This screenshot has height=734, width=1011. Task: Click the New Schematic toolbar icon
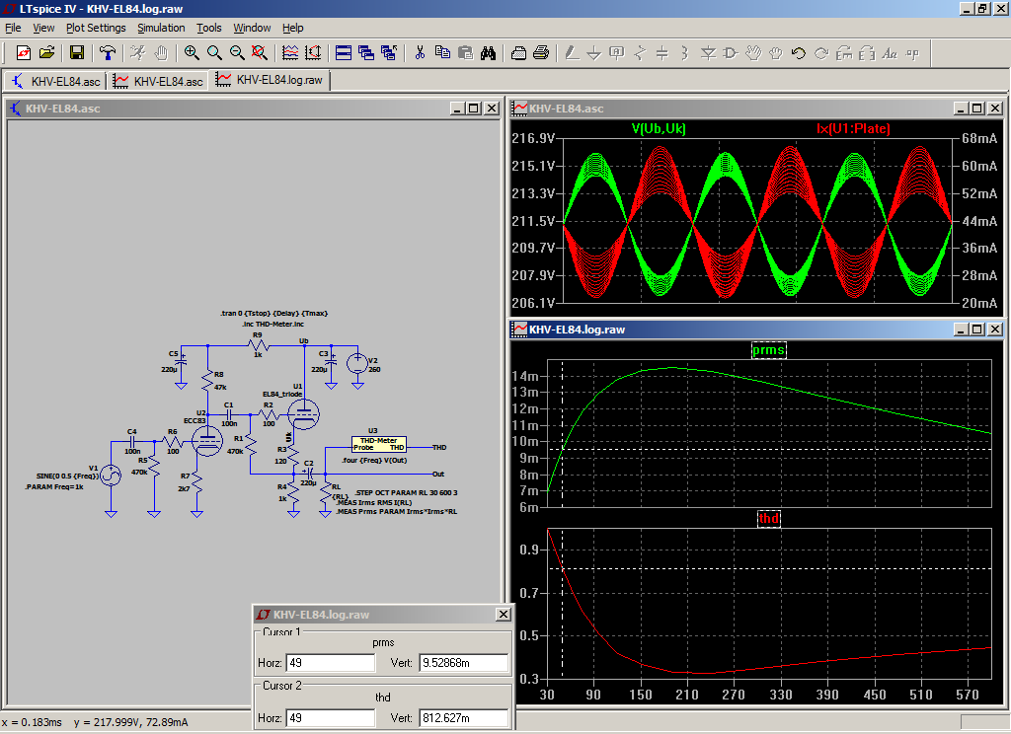(x=22, y=53)
